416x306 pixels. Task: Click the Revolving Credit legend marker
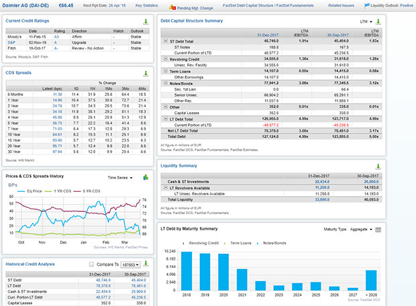click(x=183, y=244)
